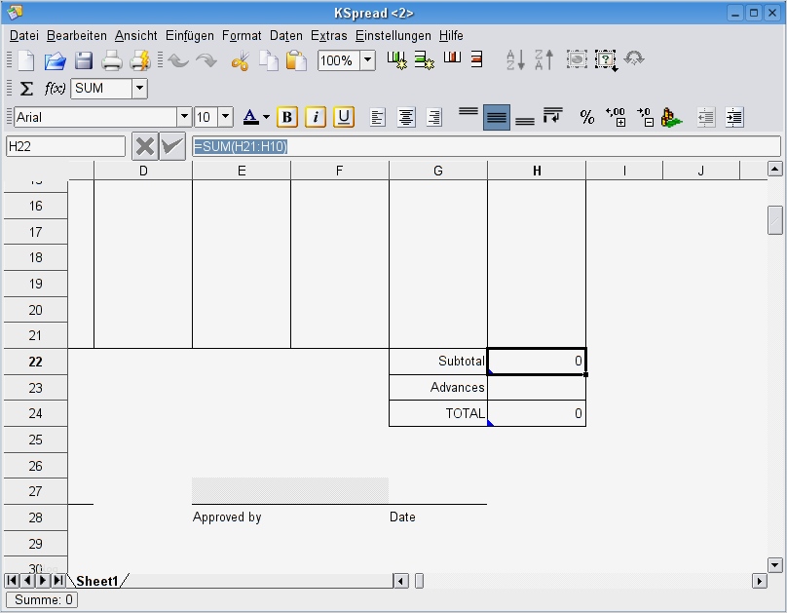Select the Sheet1 tab

(x=97, y=581)
